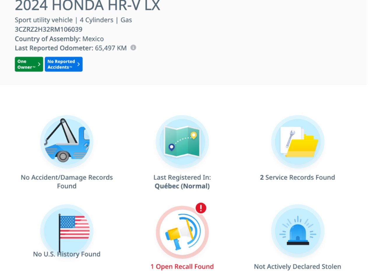
Task: Click 'Country of Assembly: Mexico' line
Action: click(x=59, y=39)
